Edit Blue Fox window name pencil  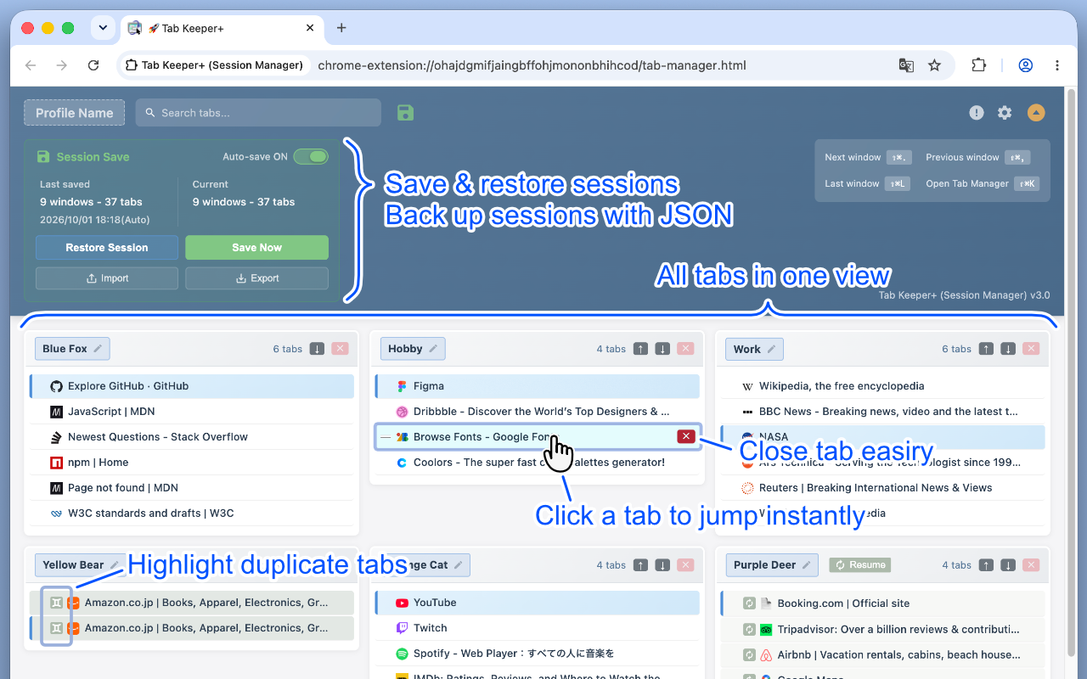click(98, 349)
